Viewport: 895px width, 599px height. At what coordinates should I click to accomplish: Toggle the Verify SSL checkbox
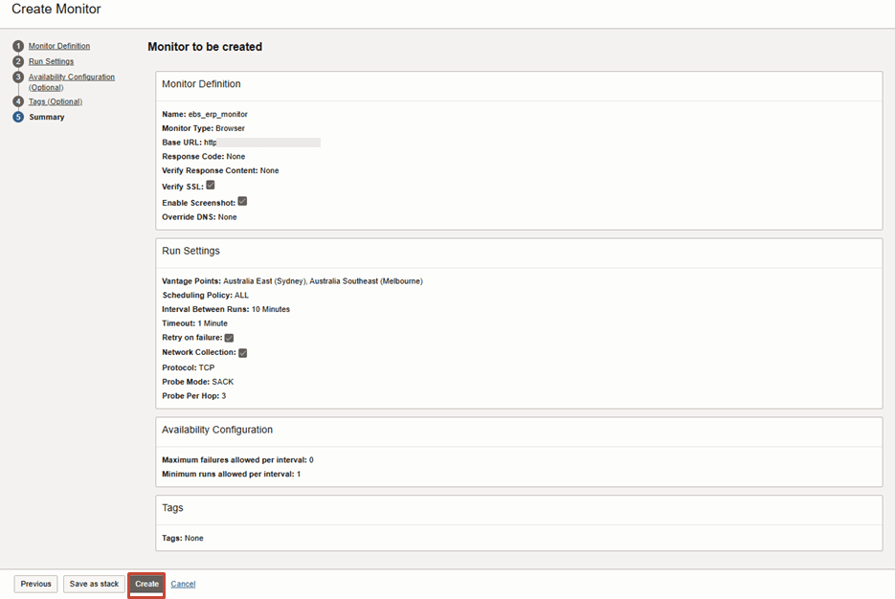pos(211,186)
